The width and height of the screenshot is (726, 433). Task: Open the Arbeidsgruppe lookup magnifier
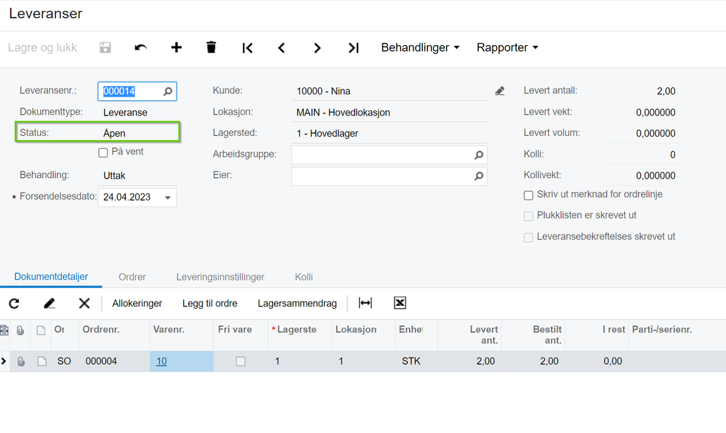[479, 155]
